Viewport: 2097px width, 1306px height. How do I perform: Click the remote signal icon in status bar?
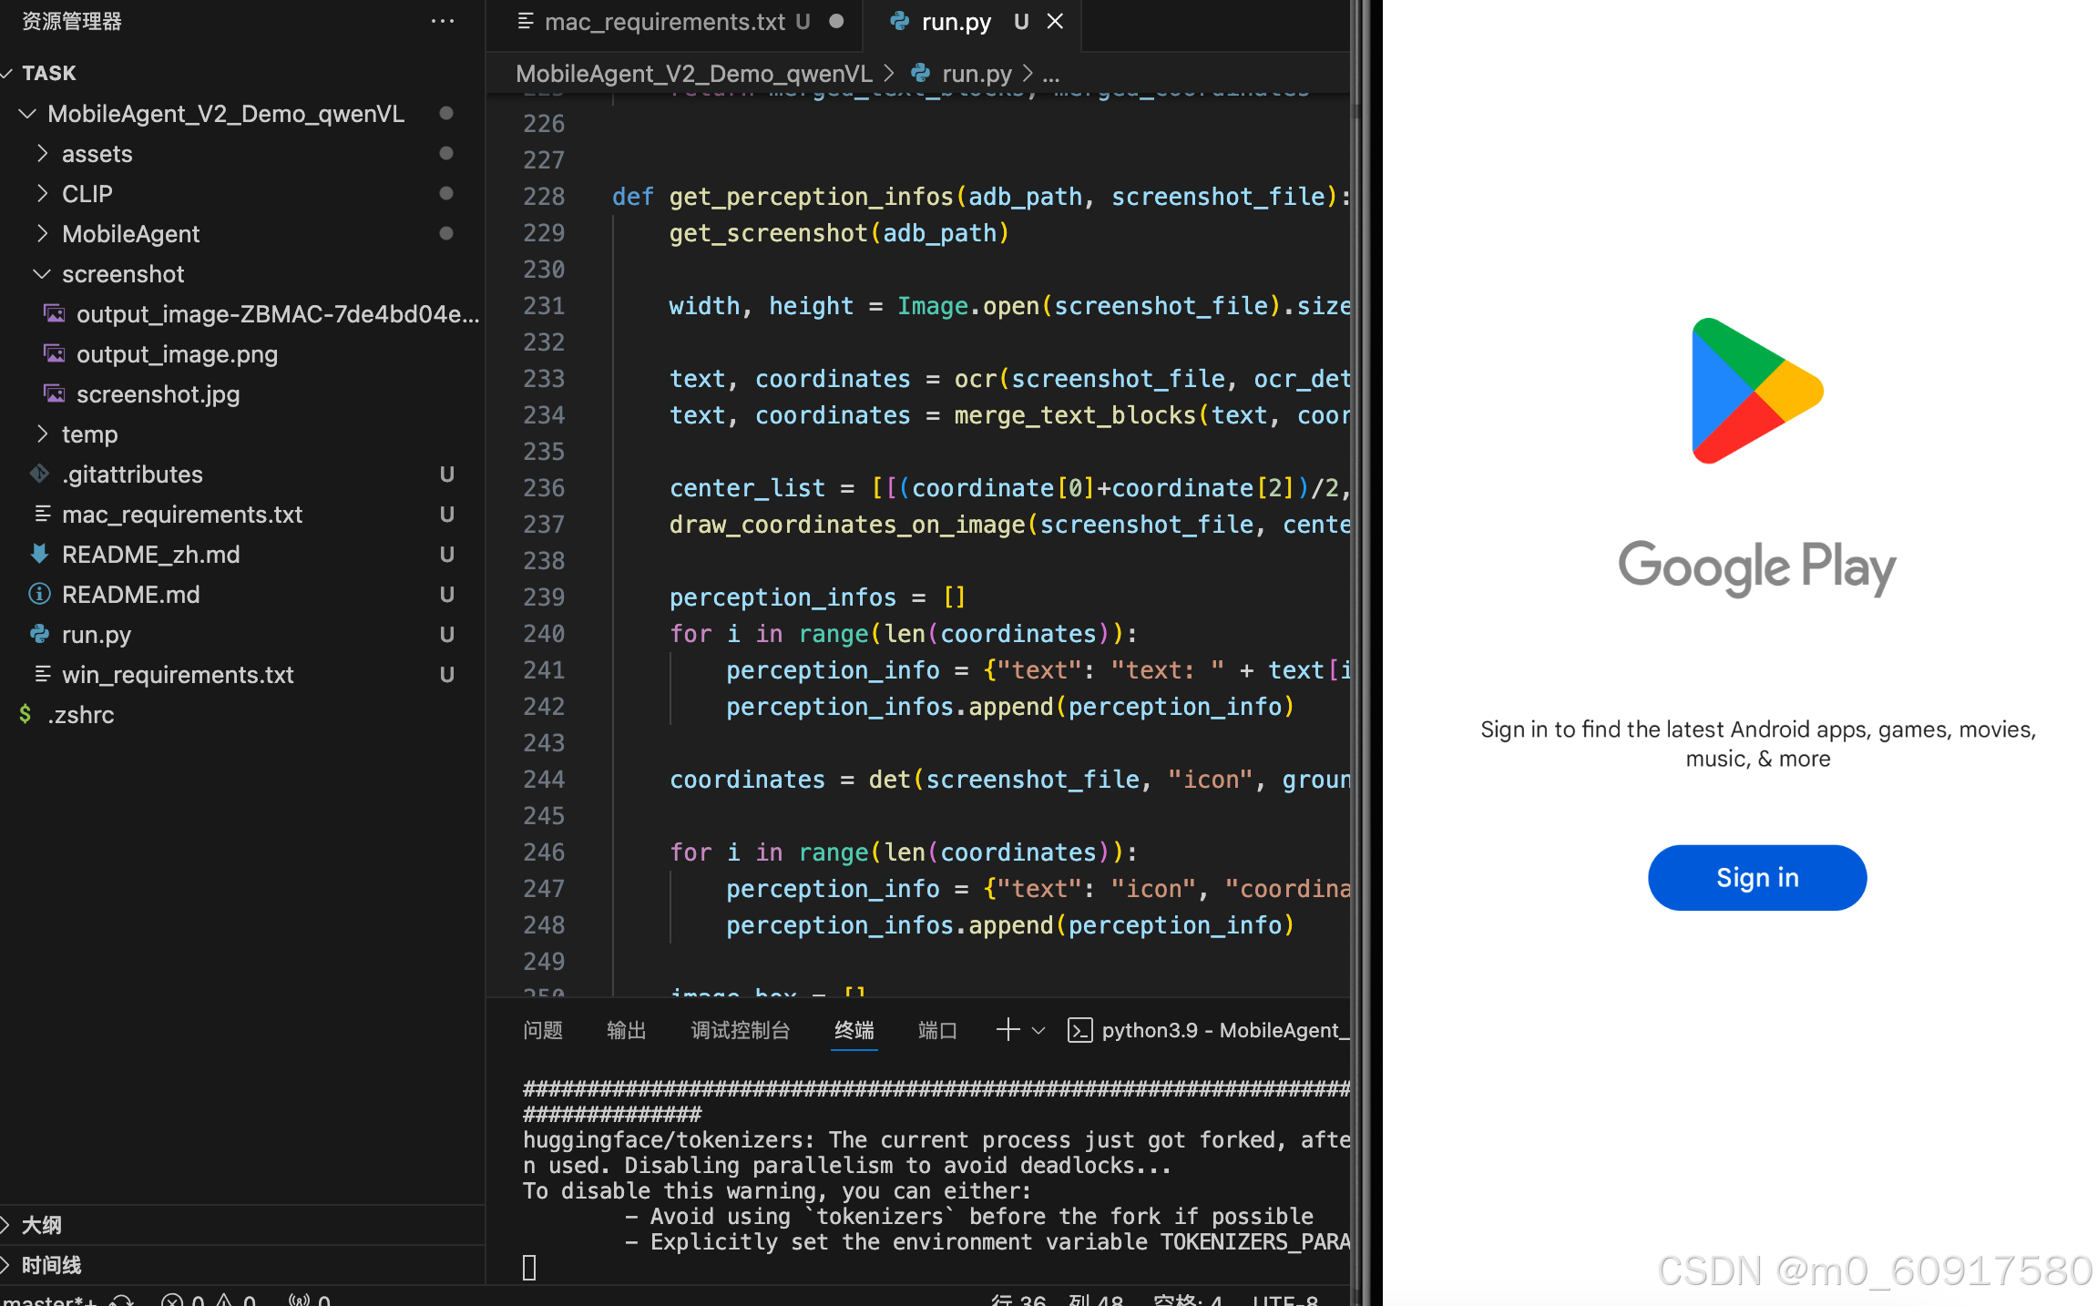(x=301, y=1301)
